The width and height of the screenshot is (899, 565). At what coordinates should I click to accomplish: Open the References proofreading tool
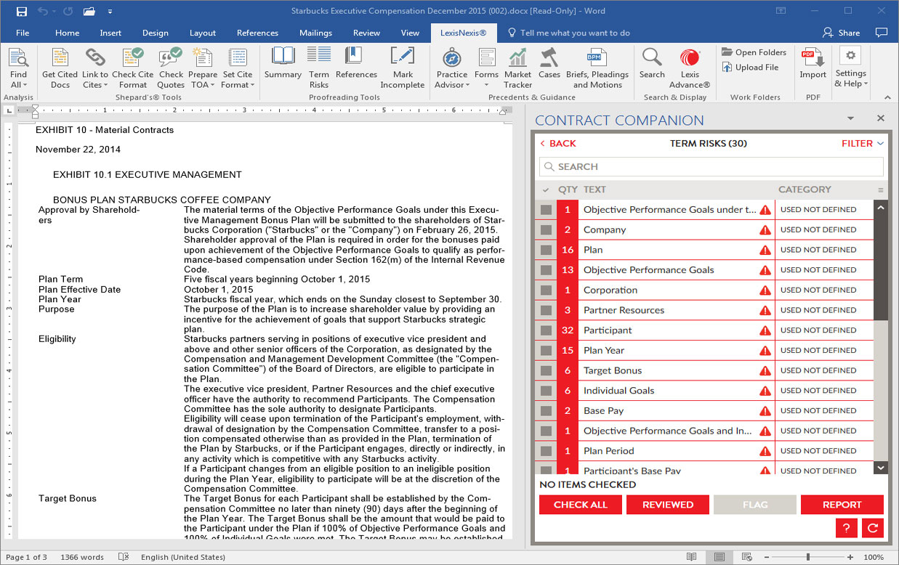356,64
